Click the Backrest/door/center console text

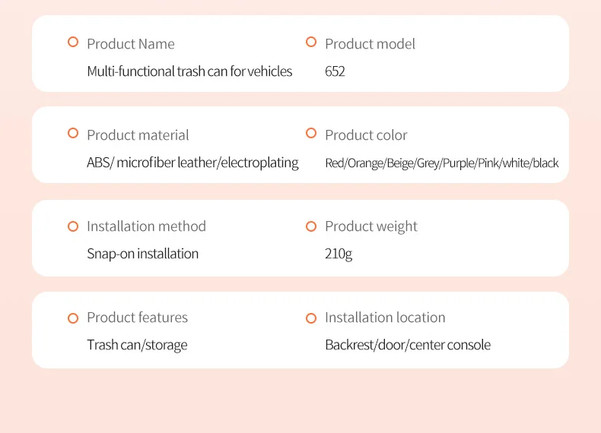click(408, 345)
